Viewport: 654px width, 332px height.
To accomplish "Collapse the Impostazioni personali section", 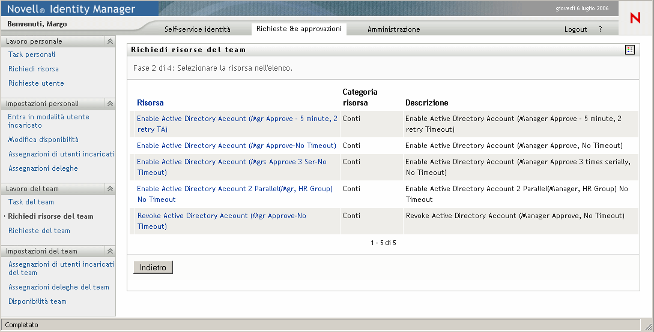I will (x=110, y=104).
